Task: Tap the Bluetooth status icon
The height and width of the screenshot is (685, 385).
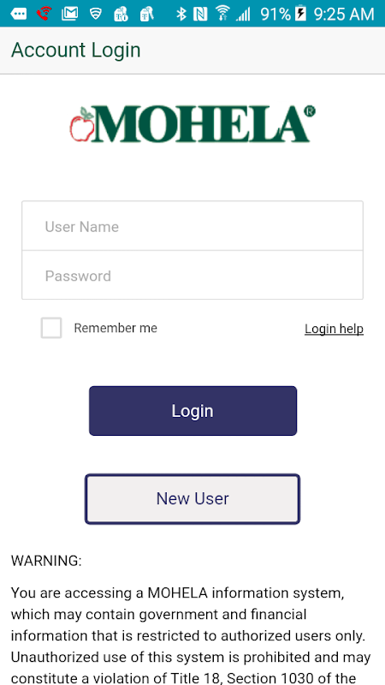Action: coord(181,14)
